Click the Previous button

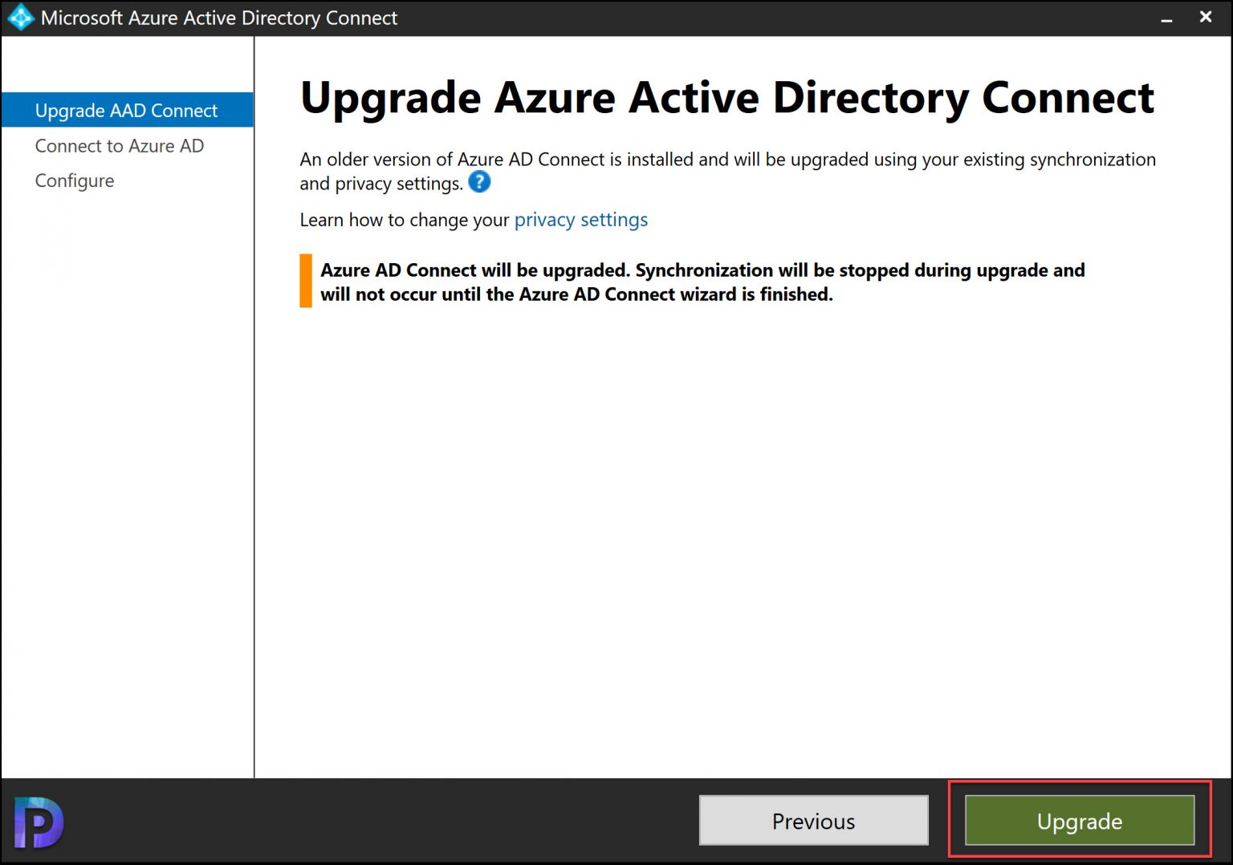pos(813,821)
